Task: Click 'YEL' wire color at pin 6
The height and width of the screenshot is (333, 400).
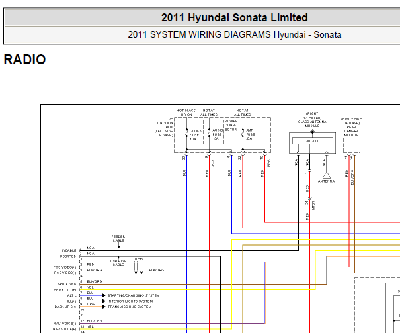Action: click(x=91, y=287)
